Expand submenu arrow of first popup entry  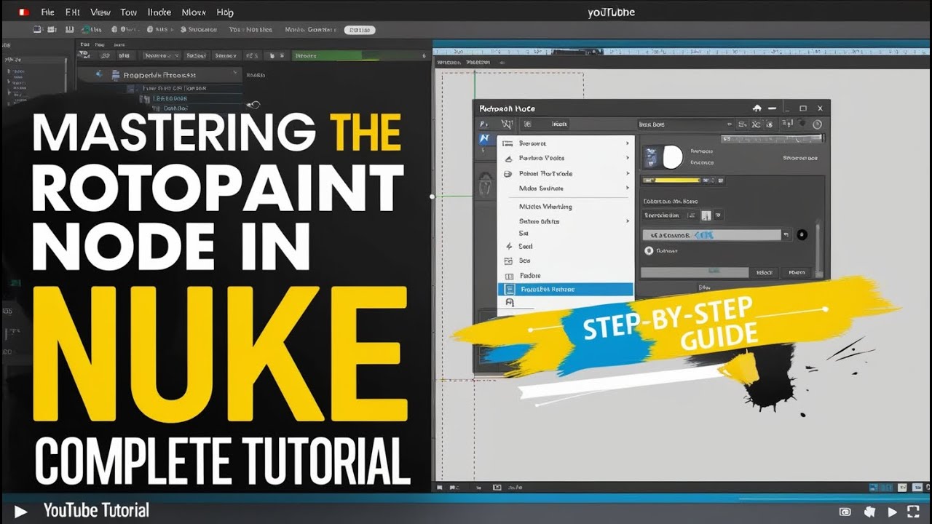pos(628,143)
